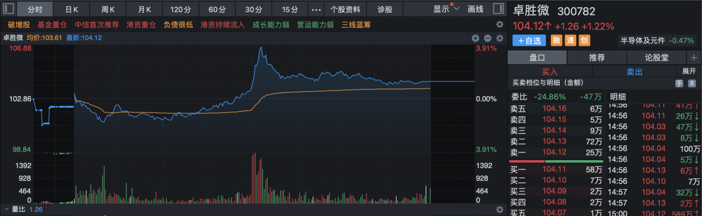This screenshot has height=216, width=702.
Task: Open 诊股 stock diagnosis tab
Action: click(x=385, y=9)
